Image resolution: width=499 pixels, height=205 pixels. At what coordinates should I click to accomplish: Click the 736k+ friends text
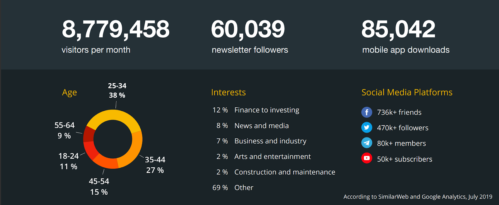click(399, 112)
